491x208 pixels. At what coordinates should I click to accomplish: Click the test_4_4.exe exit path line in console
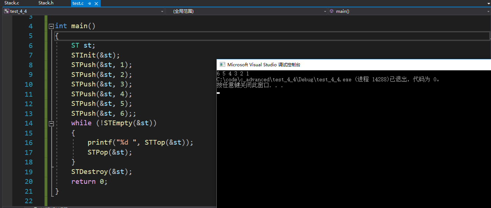tap(328, 79)
